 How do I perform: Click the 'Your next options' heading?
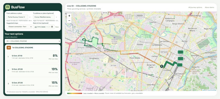point(14,34)
